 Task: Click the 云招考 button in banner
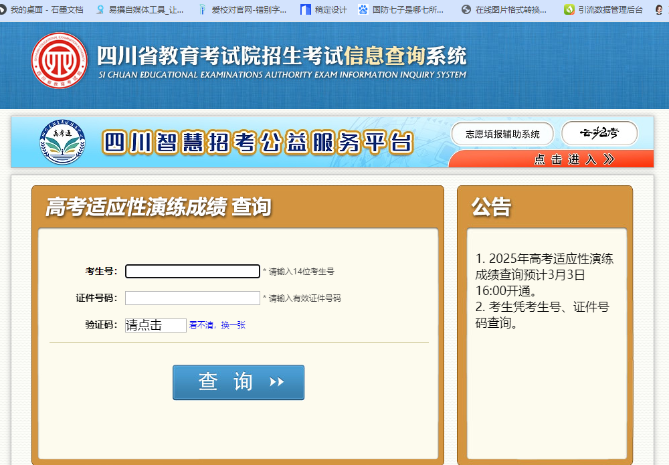click(x=599, y=134)
